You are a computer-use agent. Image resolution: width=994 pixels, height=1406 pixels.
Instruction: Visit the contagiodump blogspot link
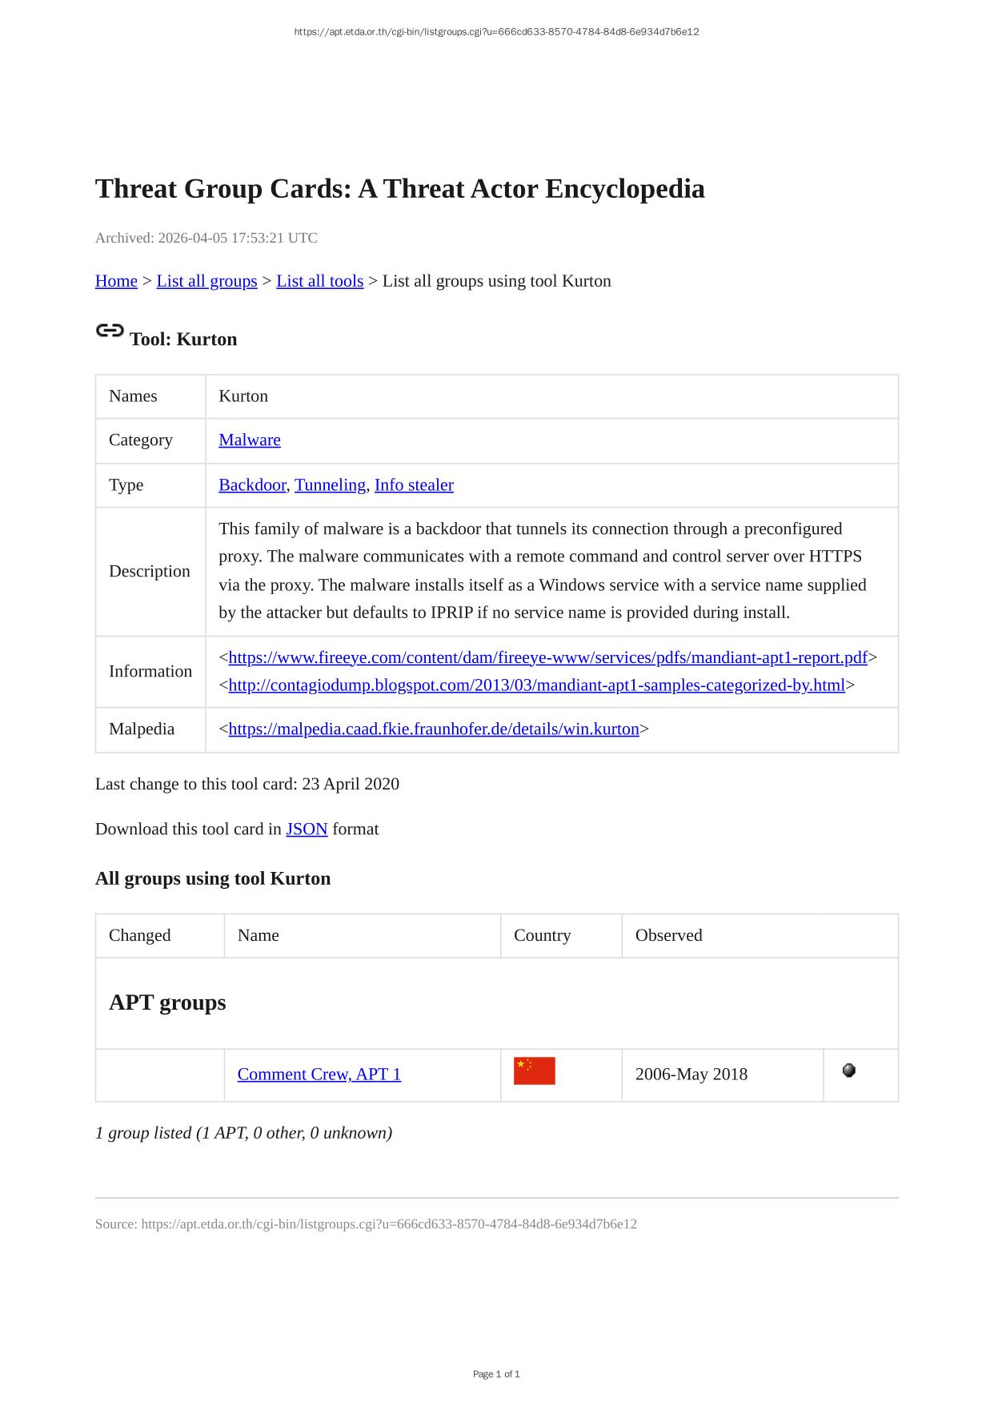pyautogui.click(x=536, y=685)
